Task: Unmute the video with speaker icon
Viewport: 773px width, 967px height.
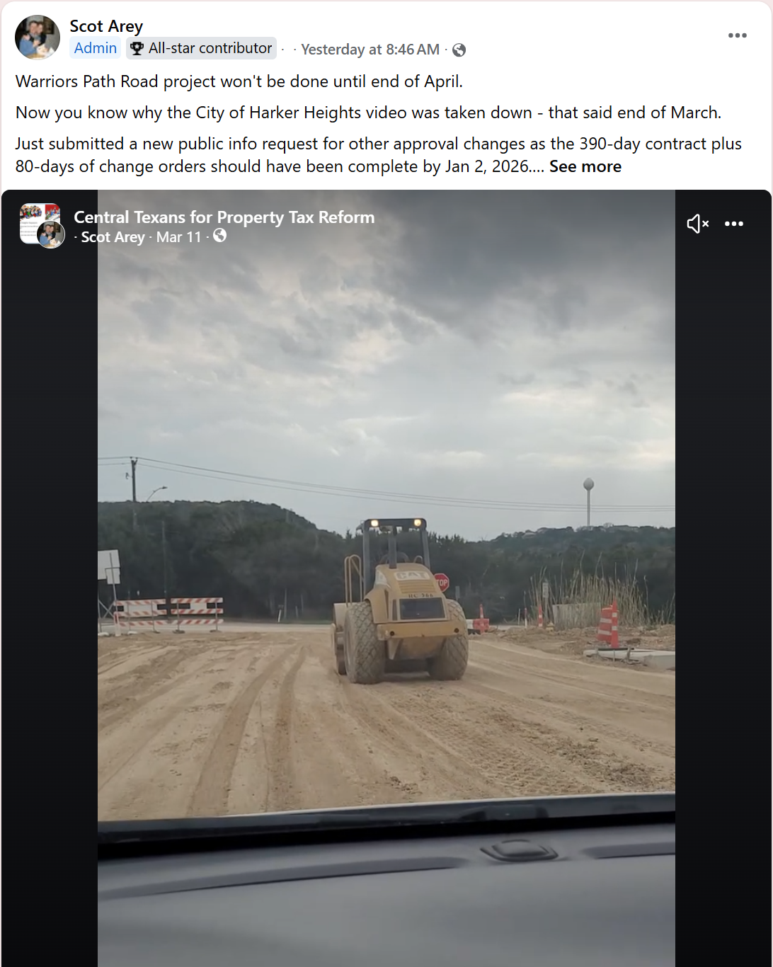Action: [x=697, y=224]
